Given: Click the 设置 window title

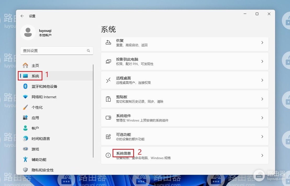Looking at the screenshot, I should 32,16.
